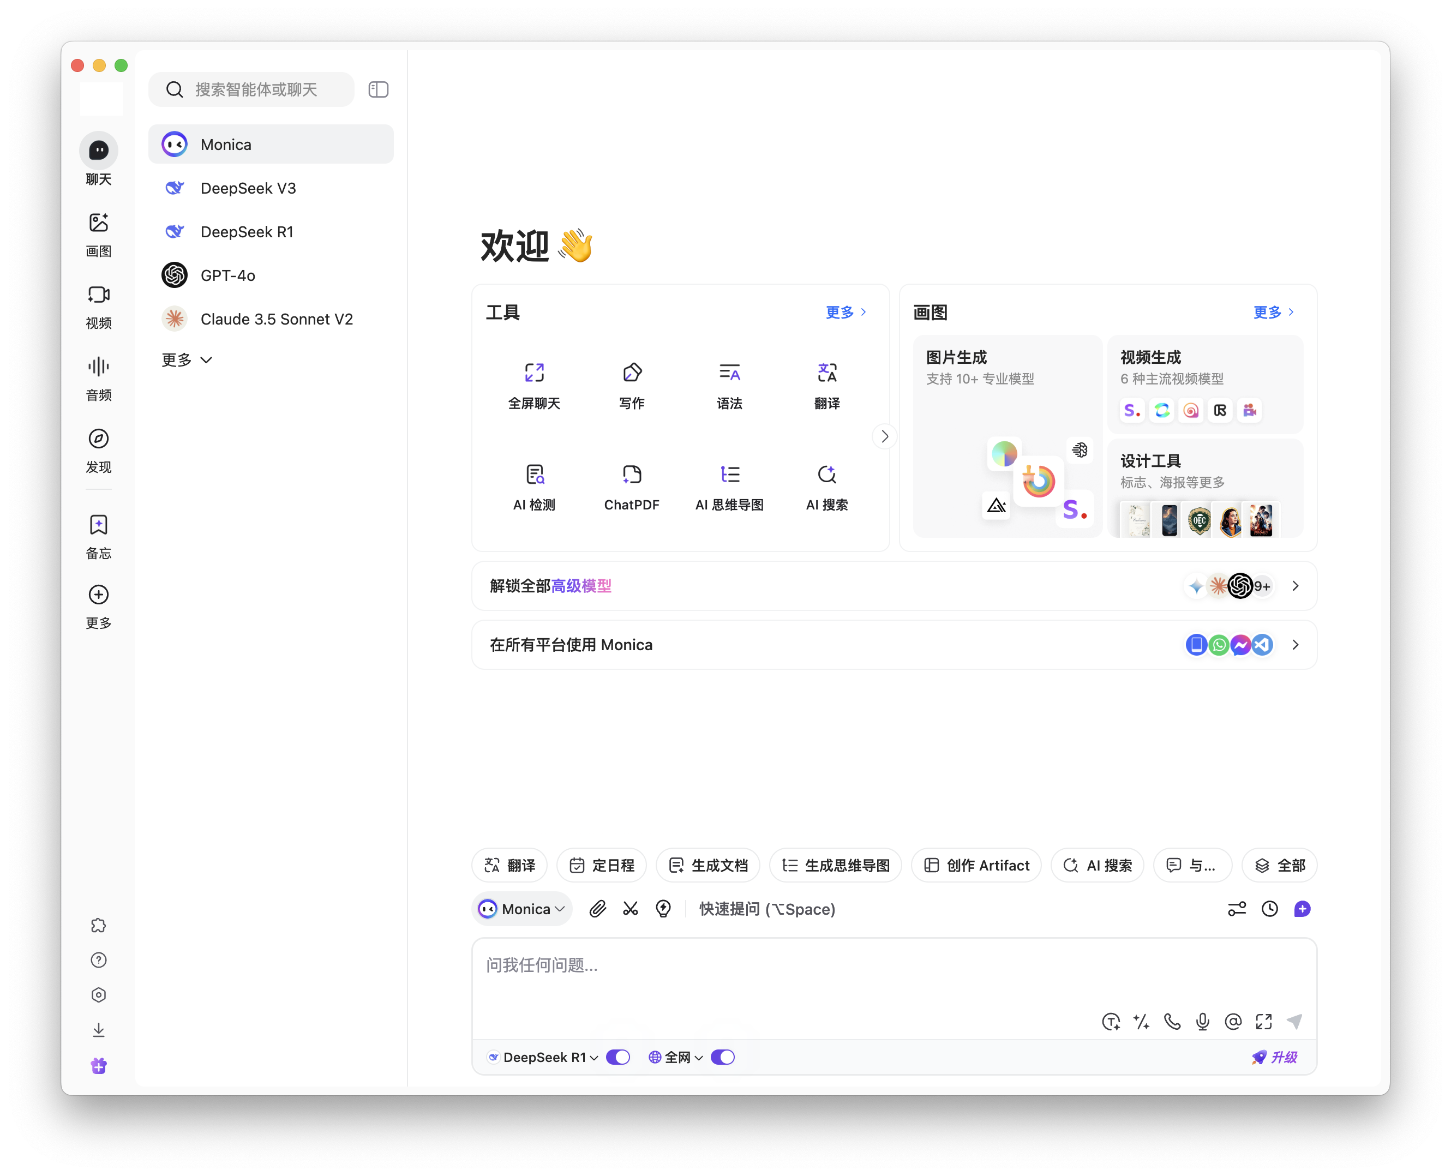The height and width of the screenshot is (1176, 1451).
Task: Open the 语法 grammar tool
Action: tap(729, 386)
